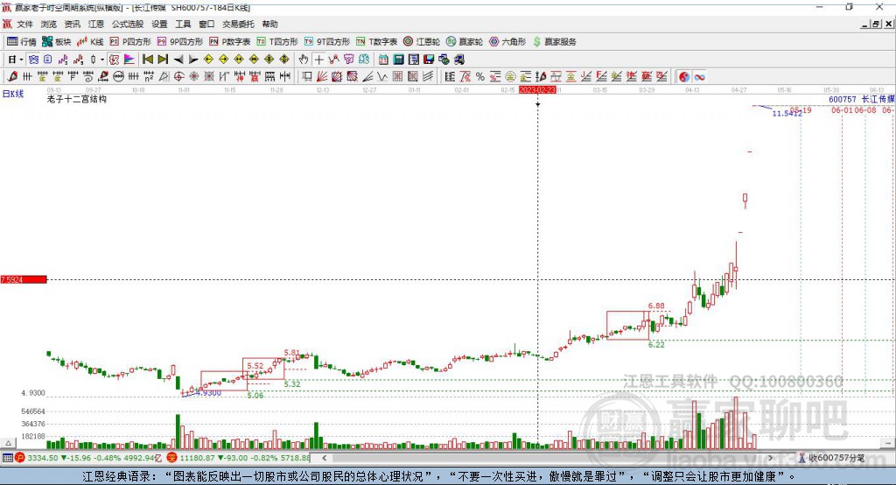Image resolution: width=896 pixels, height=485 pixels.
Task: Restore the inner chart window
Action: point(876,24)
